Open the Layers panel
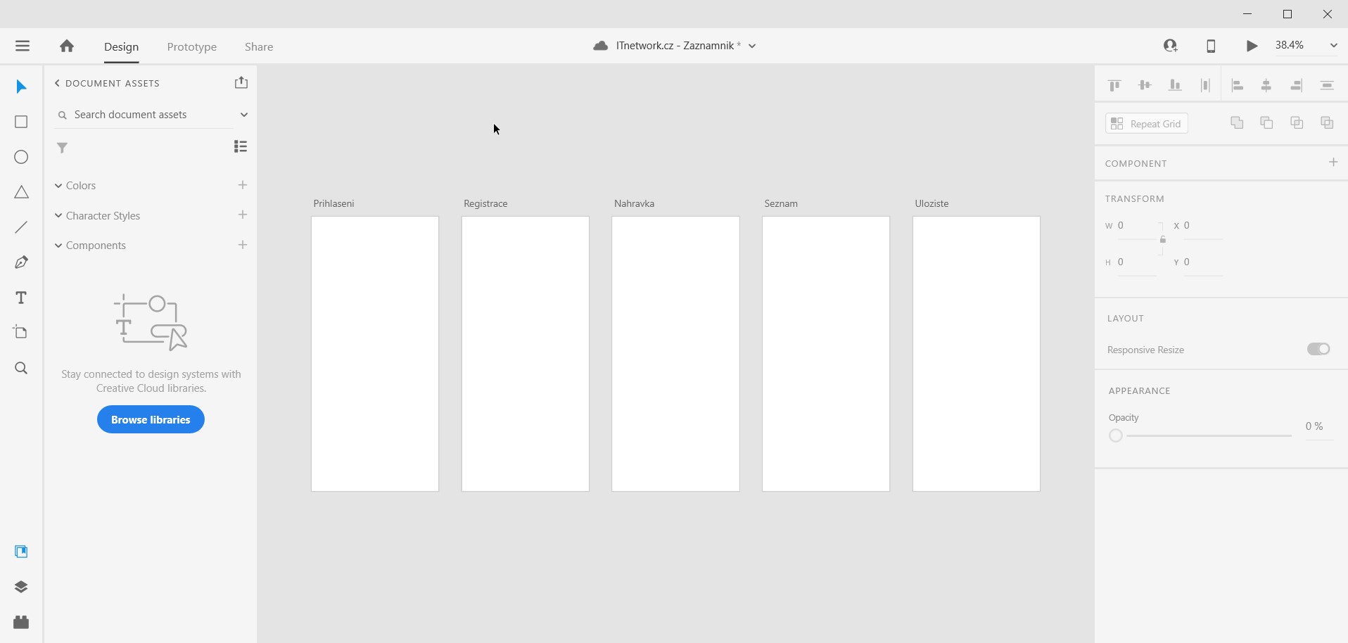Image resolution: width=1348 pixels, height=643 pixels. (x=21, y=587)
